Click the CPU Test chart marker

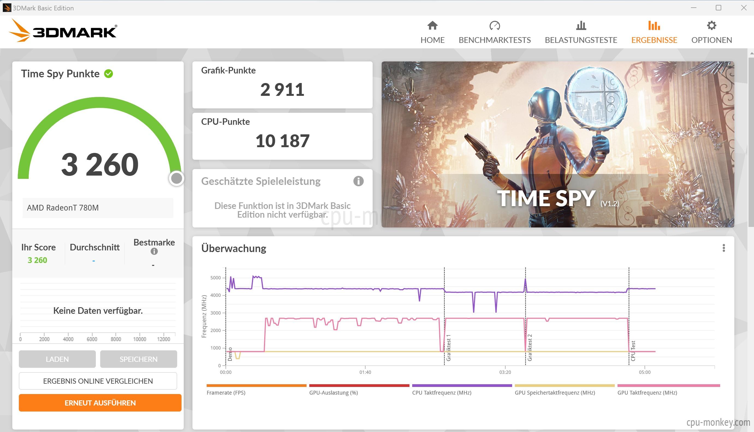(633, 351)
